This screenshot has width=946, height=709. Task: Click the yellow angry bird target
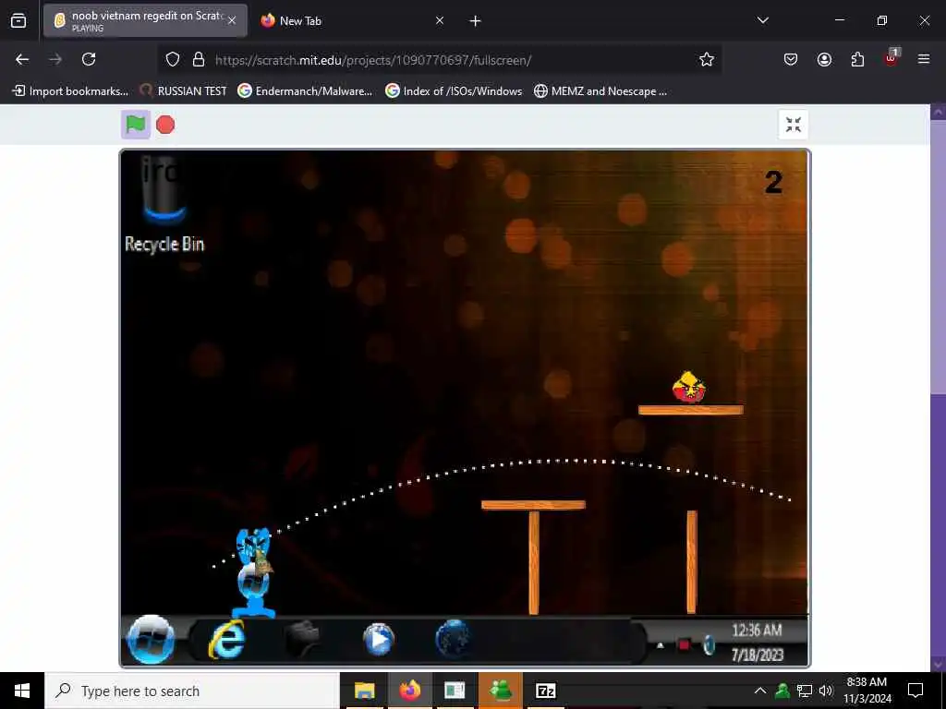(x=689, y=387)
